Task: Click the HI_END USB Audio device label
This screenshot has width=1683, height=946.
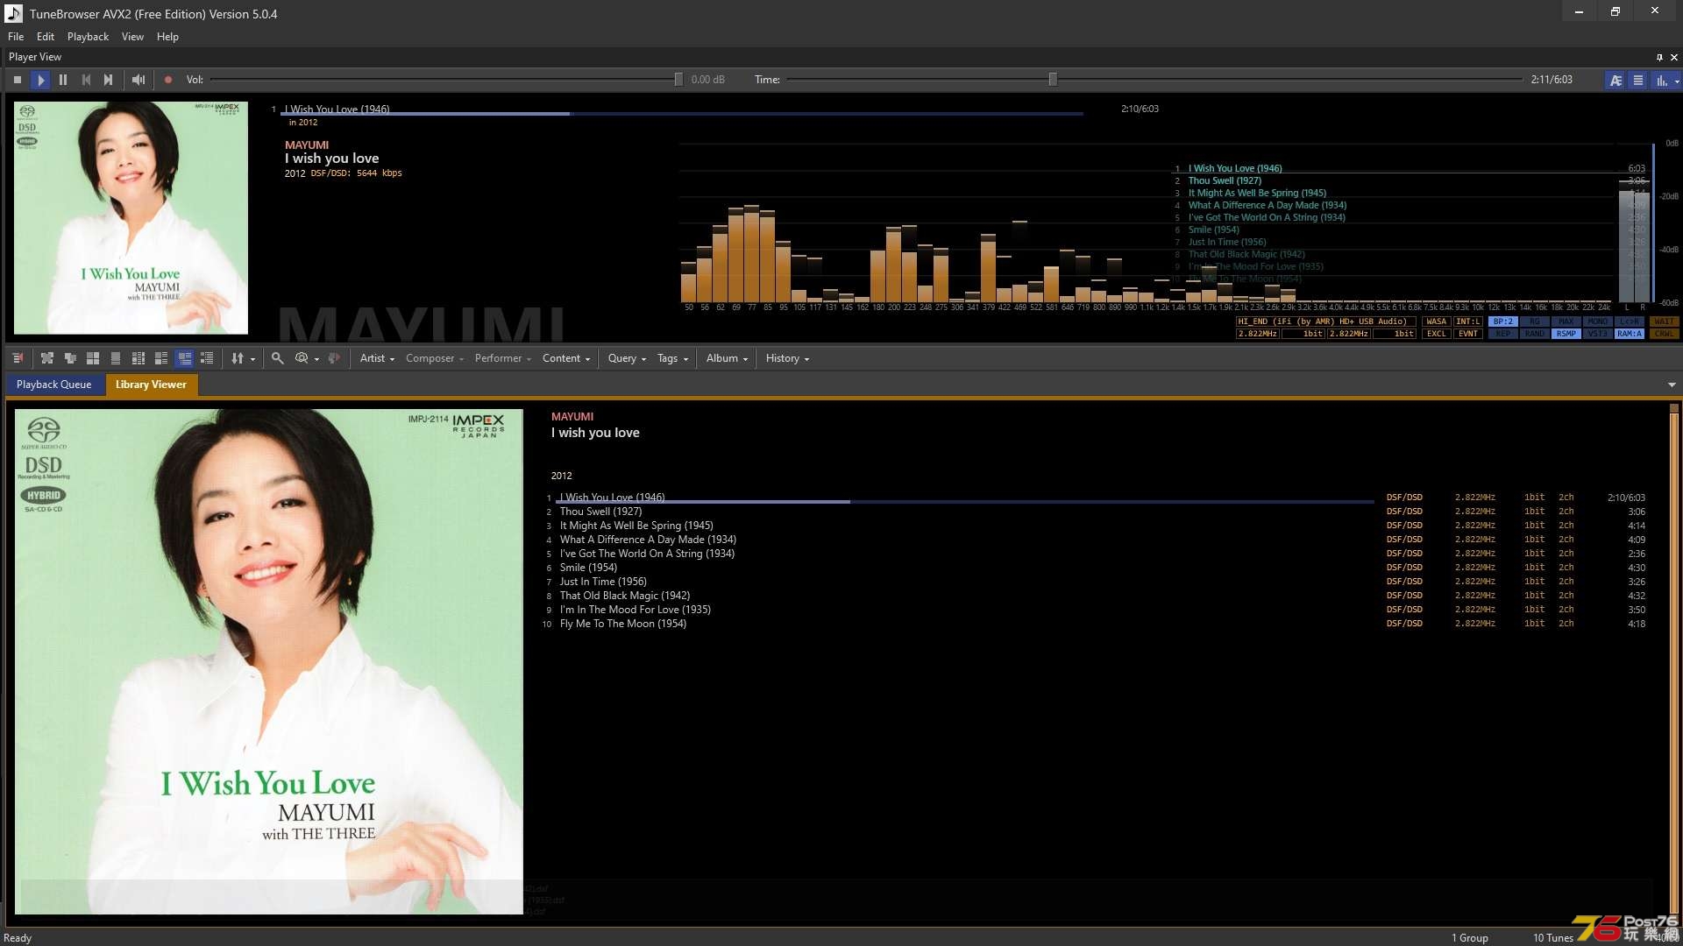Action: pos(1325,321)
